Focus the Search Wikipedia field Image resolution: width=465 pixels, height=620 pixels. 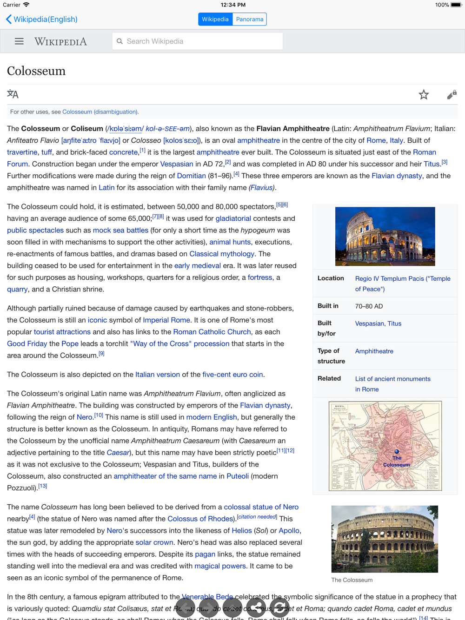click(198, 41)
